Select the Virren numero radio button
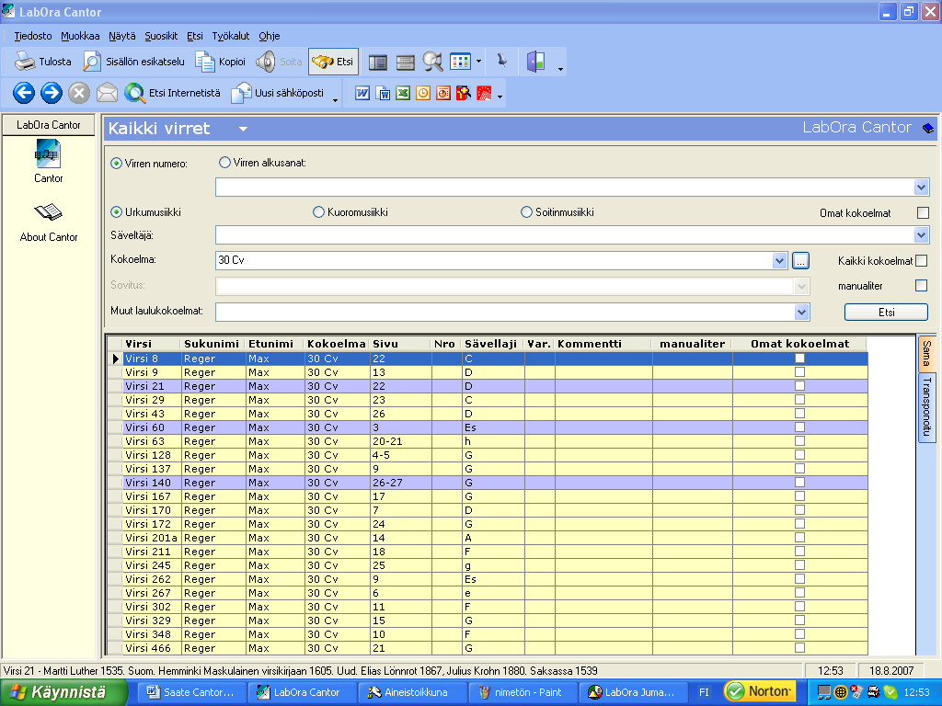Screen dimensions: 942x706 click(x=117, y=164)
